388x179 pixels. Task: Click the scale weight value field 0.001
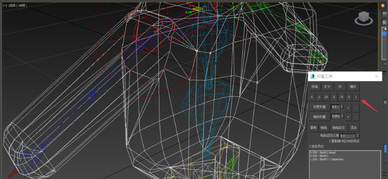tap(336, 116)
